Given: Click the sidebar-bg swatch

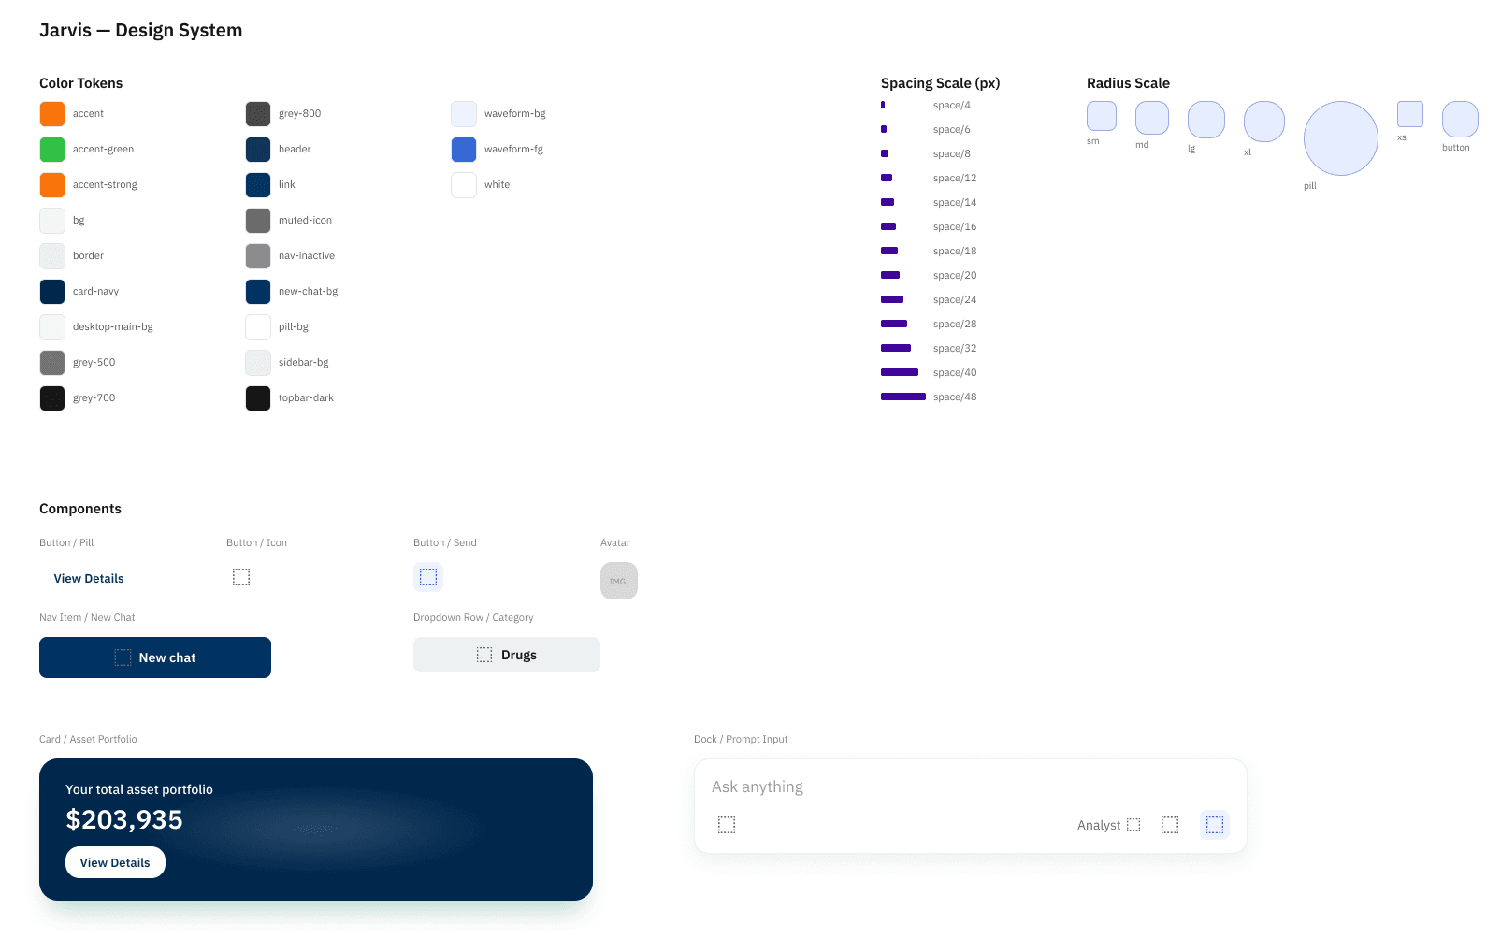Looking at the screenshot, I should (x=258, y=363).
